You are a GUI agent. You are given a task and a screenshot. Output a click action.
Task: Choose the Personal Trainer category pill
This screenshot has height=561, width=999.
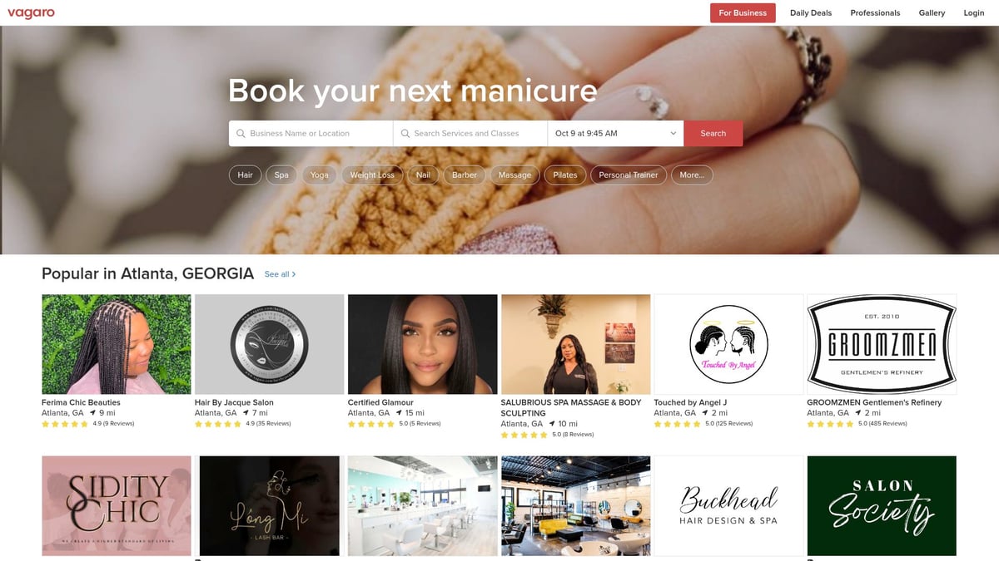pyautogui.click(x=629, y=175)
